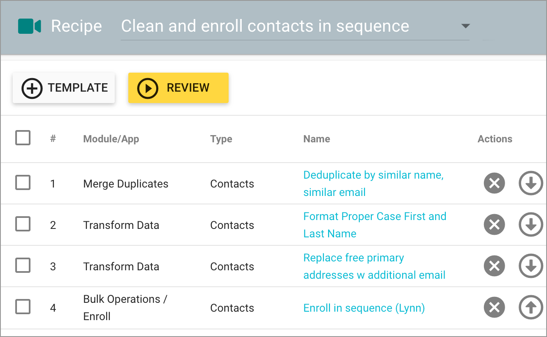Viewport: 547px width, 337px height.
Task: Delete step 3 using its circular X icon
Action: coord(494,266)
